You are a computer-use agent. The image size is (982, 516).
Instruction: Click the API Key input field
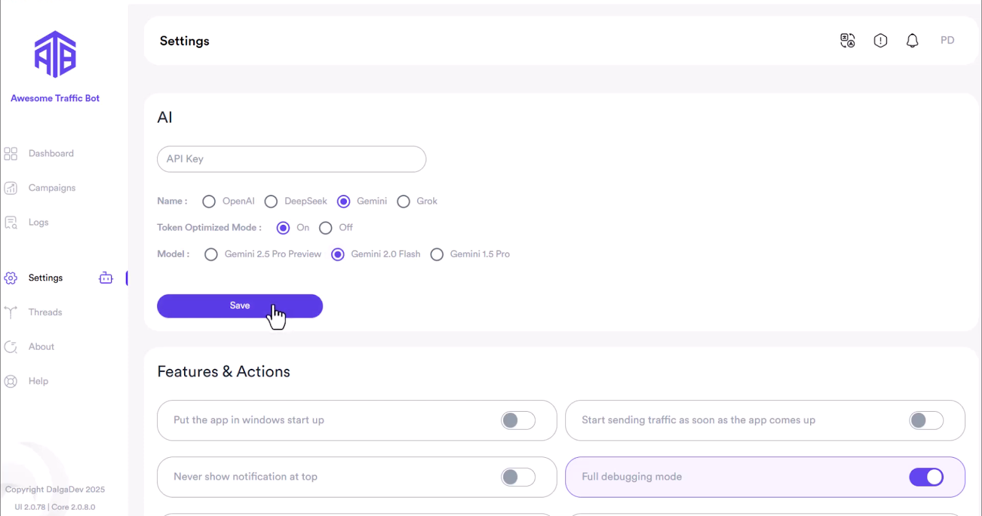pyautogui.click(x=292, y=159)
